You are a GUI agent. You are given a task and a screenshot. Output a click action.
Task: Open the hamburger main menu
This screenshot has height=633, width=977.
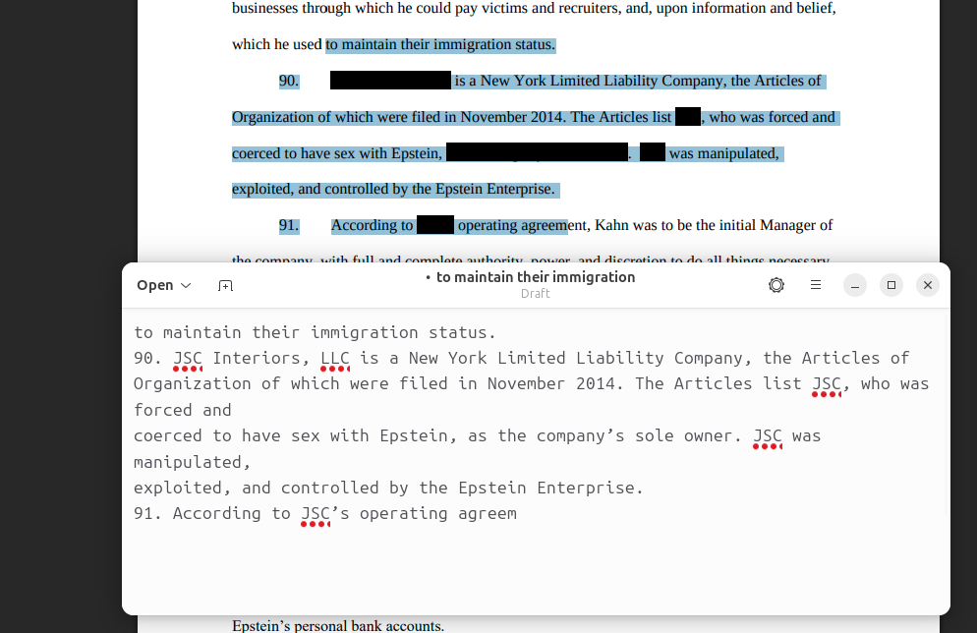(x=816, y=285)
